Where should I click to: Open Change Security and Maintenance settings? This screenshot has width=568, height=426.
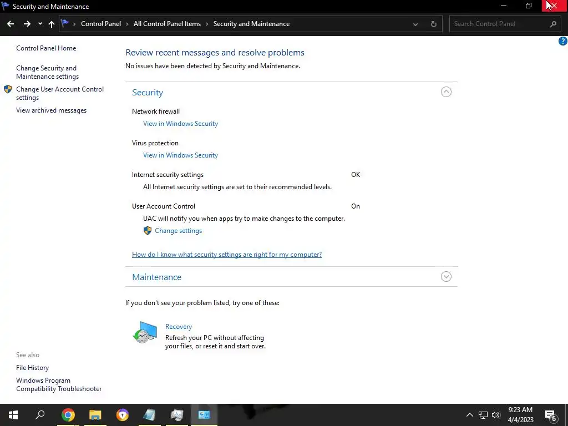coord(48,72)
